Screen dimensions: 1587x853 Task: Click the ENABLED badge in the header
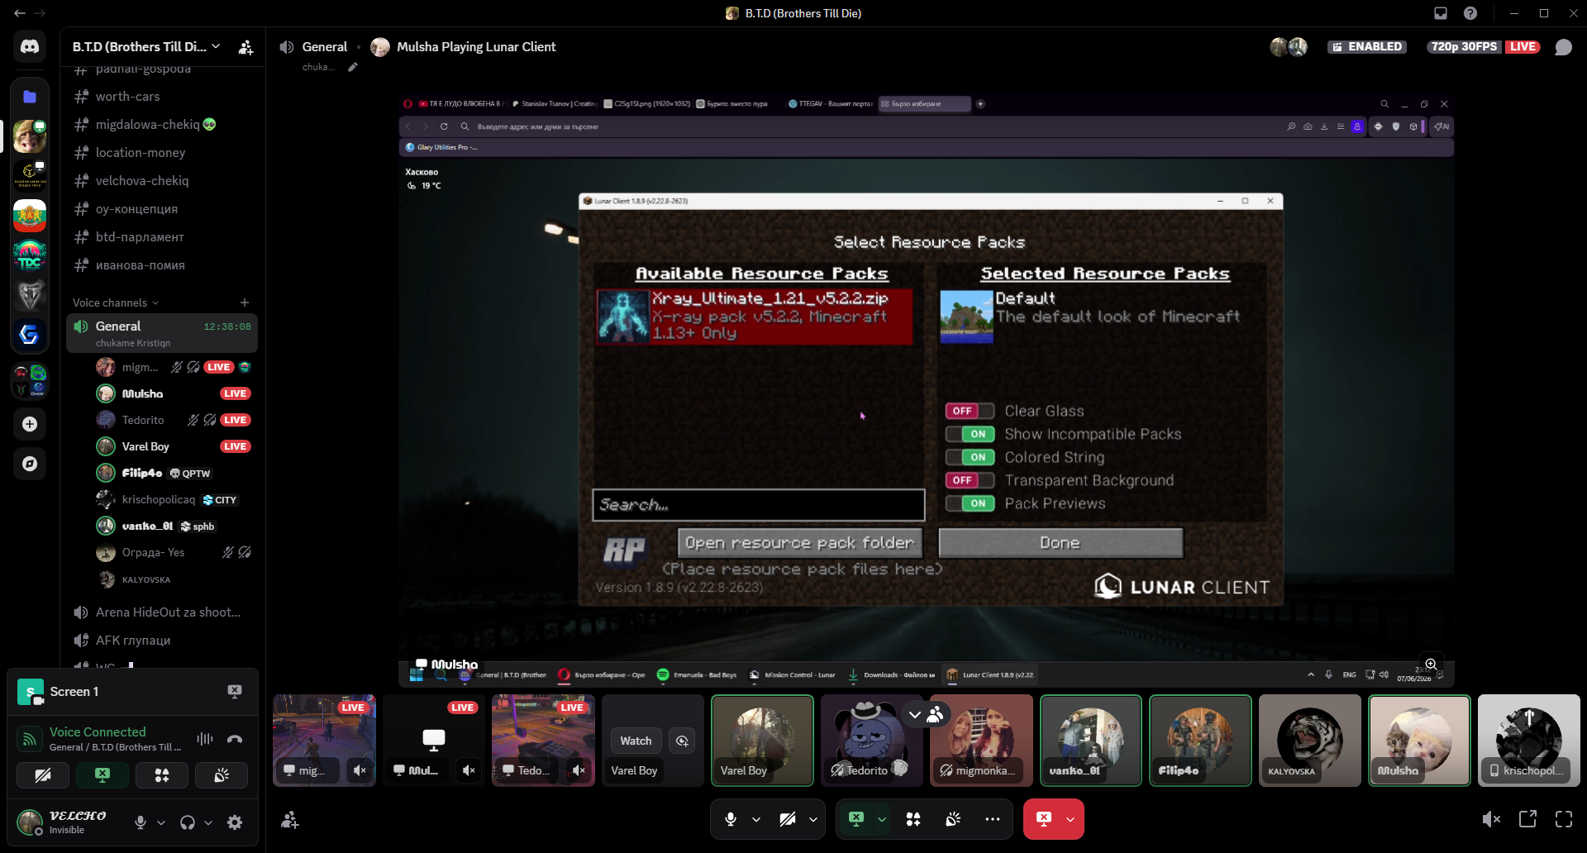click(x=1365, y=47)
